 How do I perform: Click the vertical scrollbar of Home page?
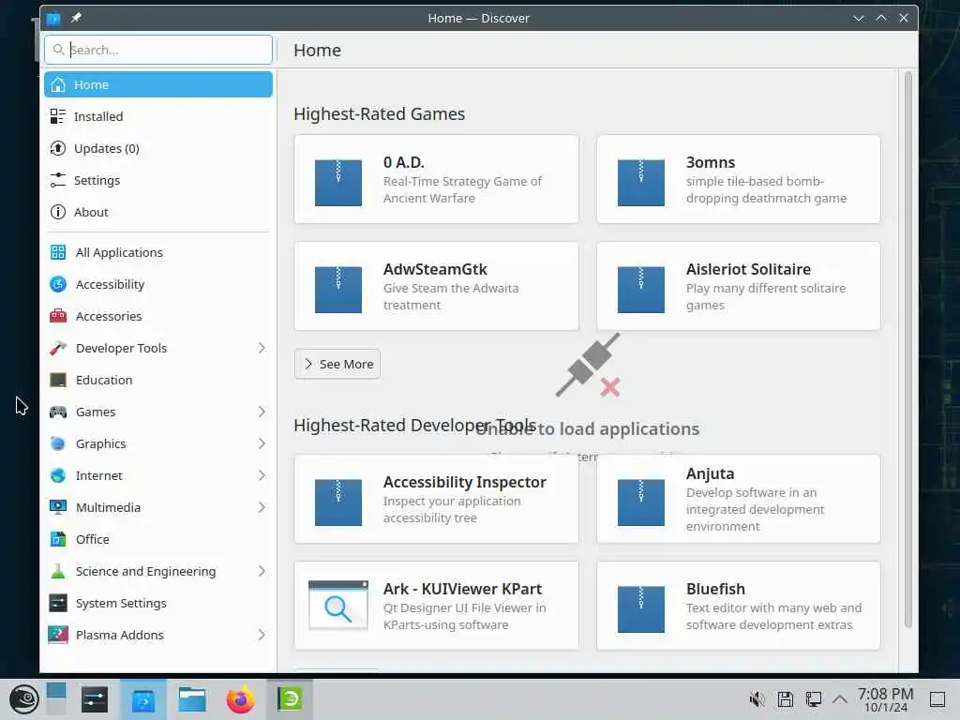(907, 350)
